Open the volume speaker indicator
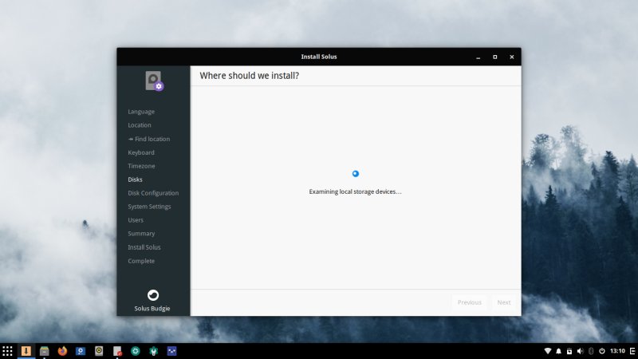Screen dimensions: 638x359 pyautogui.click(x=581, y=351)
